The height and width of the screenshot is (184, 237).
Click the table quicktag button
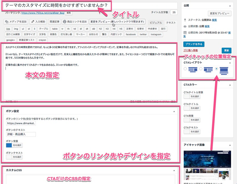(55, 29)
